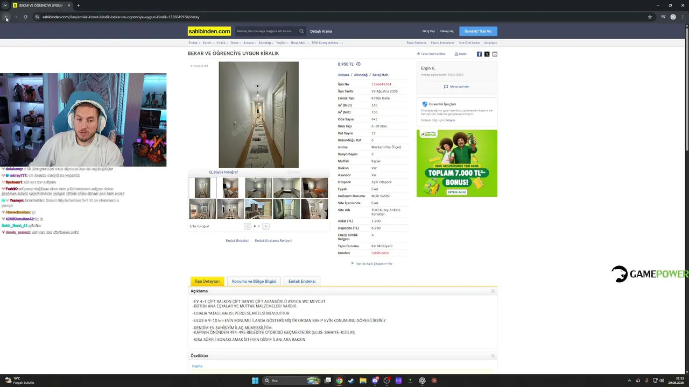Click the search magnifier icon in the site header
This screenshot has height=387, width=689.
pyautogui.click(x=301, y=31)
